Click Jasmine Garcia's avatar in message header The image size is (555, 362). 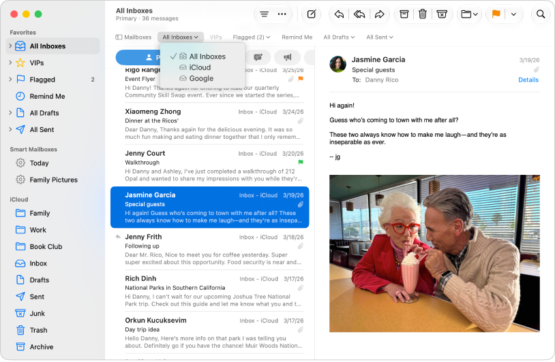[x=338, y=64]
